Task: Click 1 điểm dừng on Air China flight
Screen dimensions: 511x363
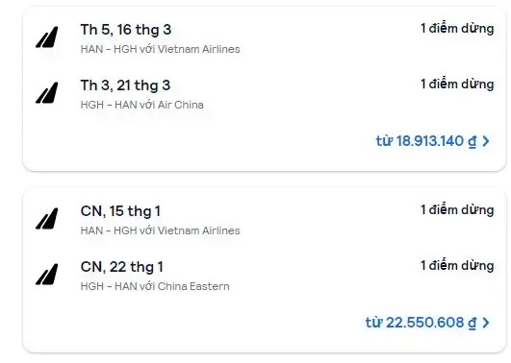Action: pos(457,85)
